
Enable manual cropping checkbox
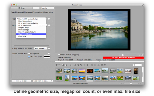coord(59,55)
